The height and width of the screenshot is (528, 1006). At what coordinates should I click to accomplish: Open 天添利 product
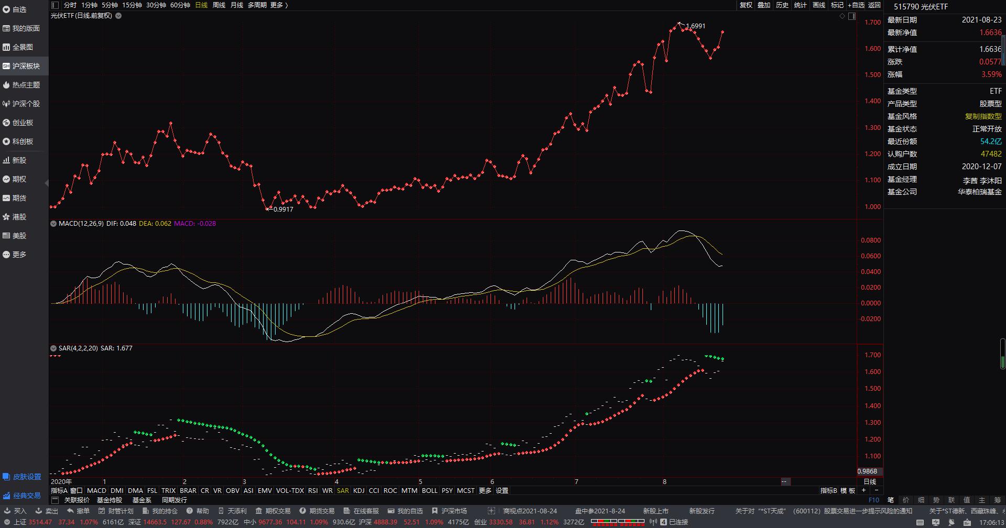click(x=232, y=511)
